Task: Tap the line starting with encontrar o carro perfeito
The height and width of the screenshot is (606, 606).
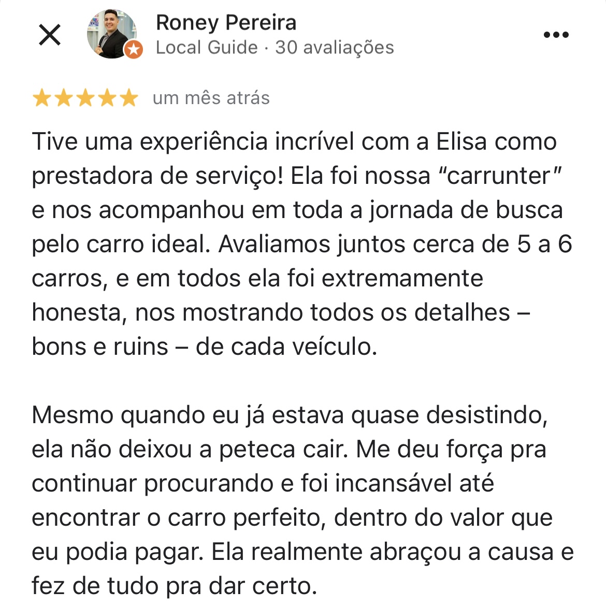Action: point(292,518)
